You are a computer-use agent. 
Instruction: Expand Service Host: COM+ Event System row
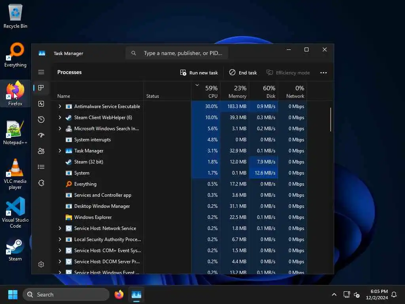coord(60,251)
